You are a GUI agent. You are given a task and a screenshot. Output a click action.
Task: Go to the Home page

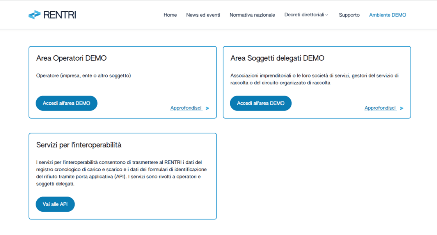170,15
